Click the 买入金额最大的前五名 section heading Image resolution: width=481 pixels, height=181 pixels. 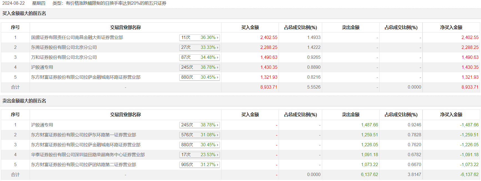point(24,14)
